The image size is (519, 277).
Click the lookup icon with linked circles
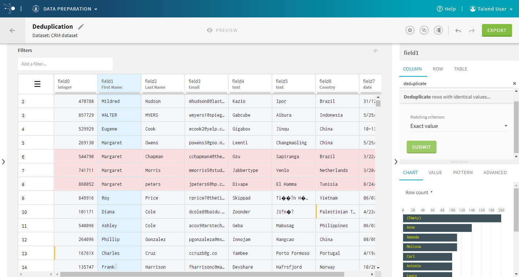click(424, 31)
